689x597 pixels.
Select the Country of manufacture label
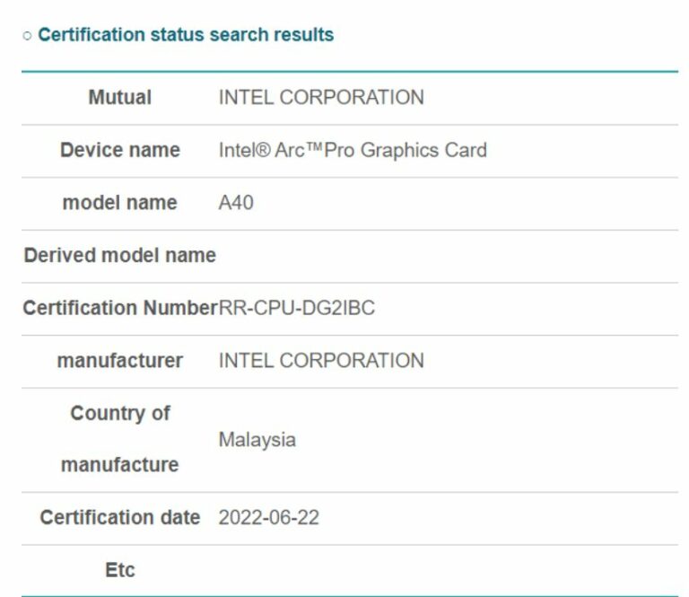119,439
